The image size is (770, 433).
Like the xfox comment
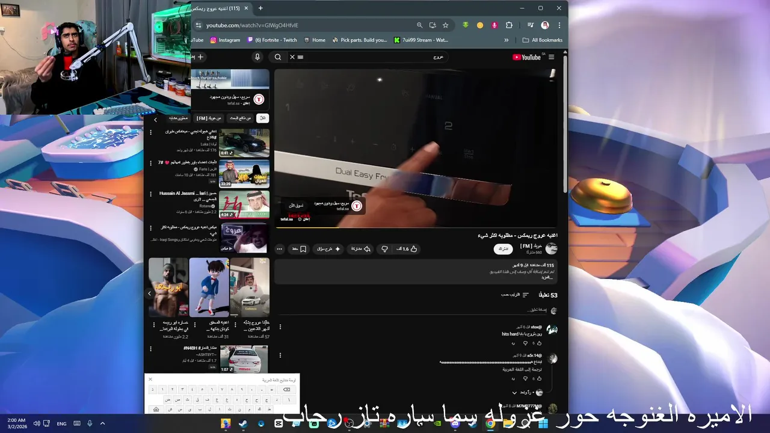tap(539, 343)
